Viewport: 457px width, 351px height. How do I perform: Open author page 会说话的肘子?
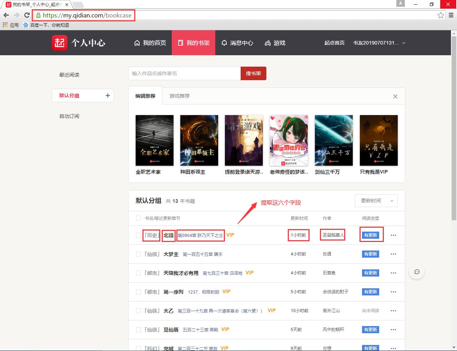[x=336, y=292]
